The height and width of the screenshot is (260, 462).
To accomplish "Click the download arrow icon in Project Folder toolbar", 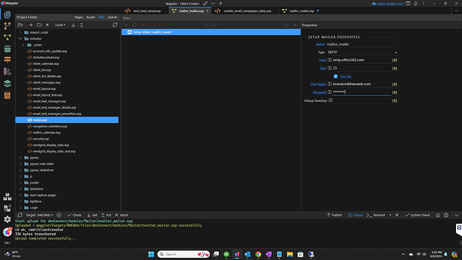I will point(74,25).
